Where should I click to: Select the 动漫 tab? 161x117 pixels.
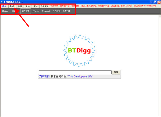[x=20, y=6]
